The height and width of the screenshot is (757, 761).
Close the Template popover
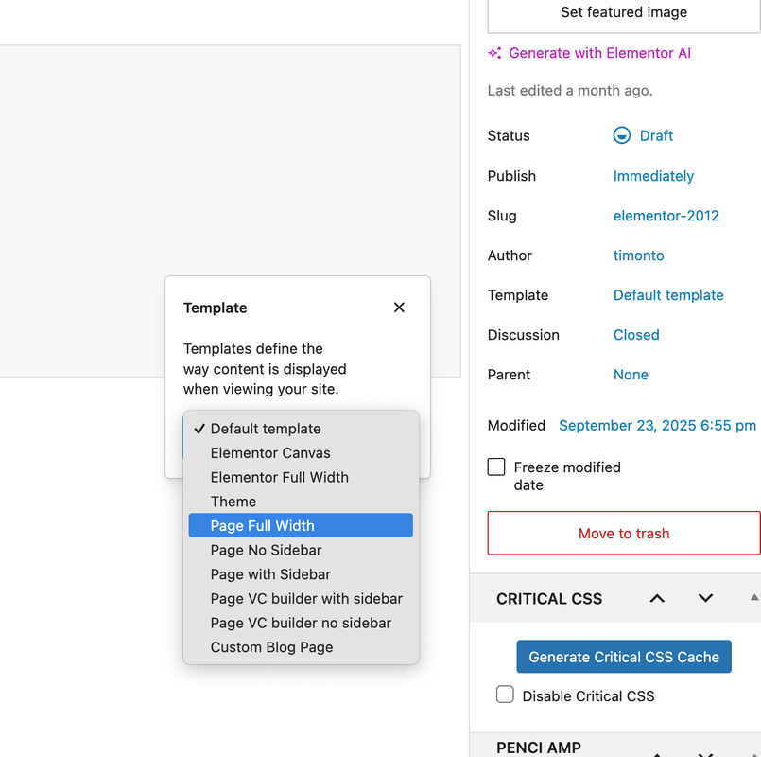pos(399,308)
